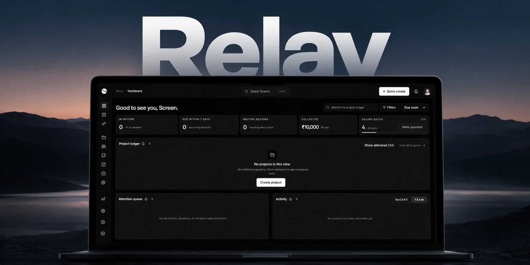Viewport: 530px width, 265px height.
Task: Click the ₹10,000 collected amount
Action: tap(310, 127)
